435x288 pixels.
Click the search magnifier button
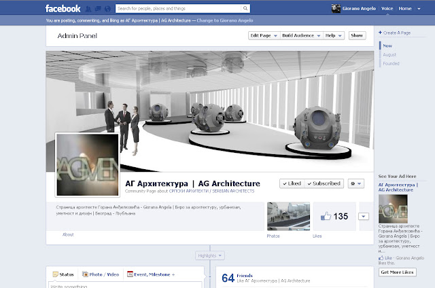pyautogui.click(x=245, y=8)
